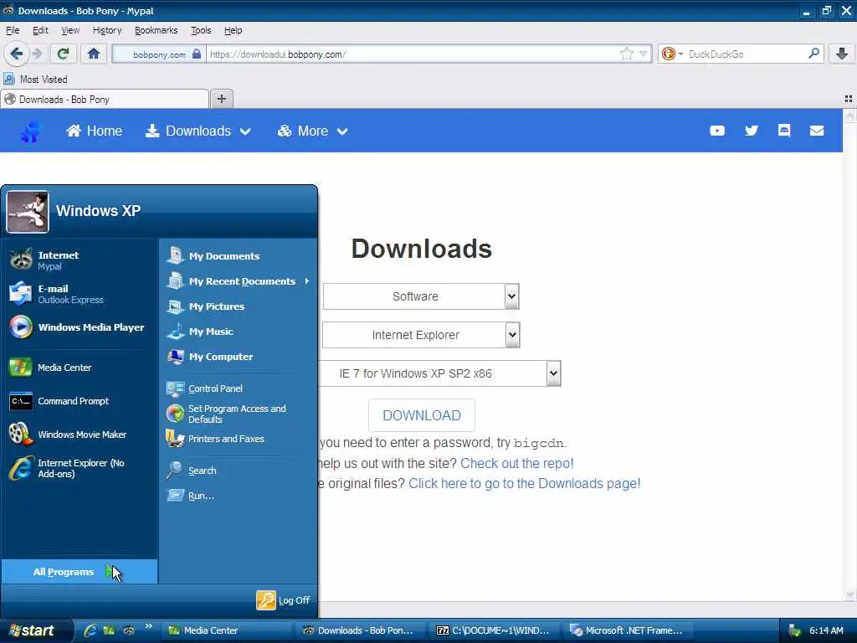Viewport: 857px width, 643px height.
Task: Click the email envelope icon in site header
Action: 817,131
